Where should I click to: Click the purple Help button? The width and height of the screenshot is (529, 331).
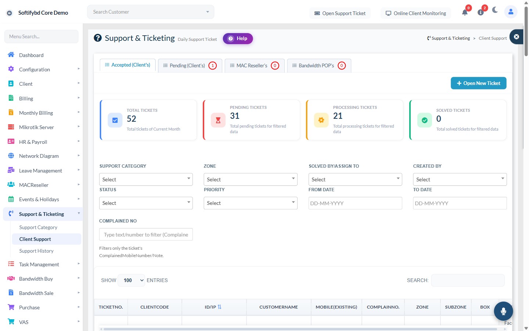click(238, 38)
